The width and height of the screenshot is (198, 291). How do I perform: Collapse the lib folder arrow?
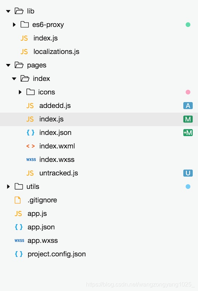point(8,11)
